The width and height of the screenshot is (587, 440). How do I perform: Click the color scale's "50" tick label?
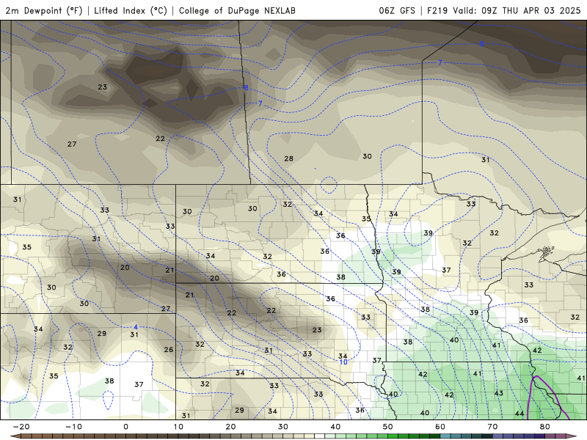pyautogui.click(x=388, y=427)
